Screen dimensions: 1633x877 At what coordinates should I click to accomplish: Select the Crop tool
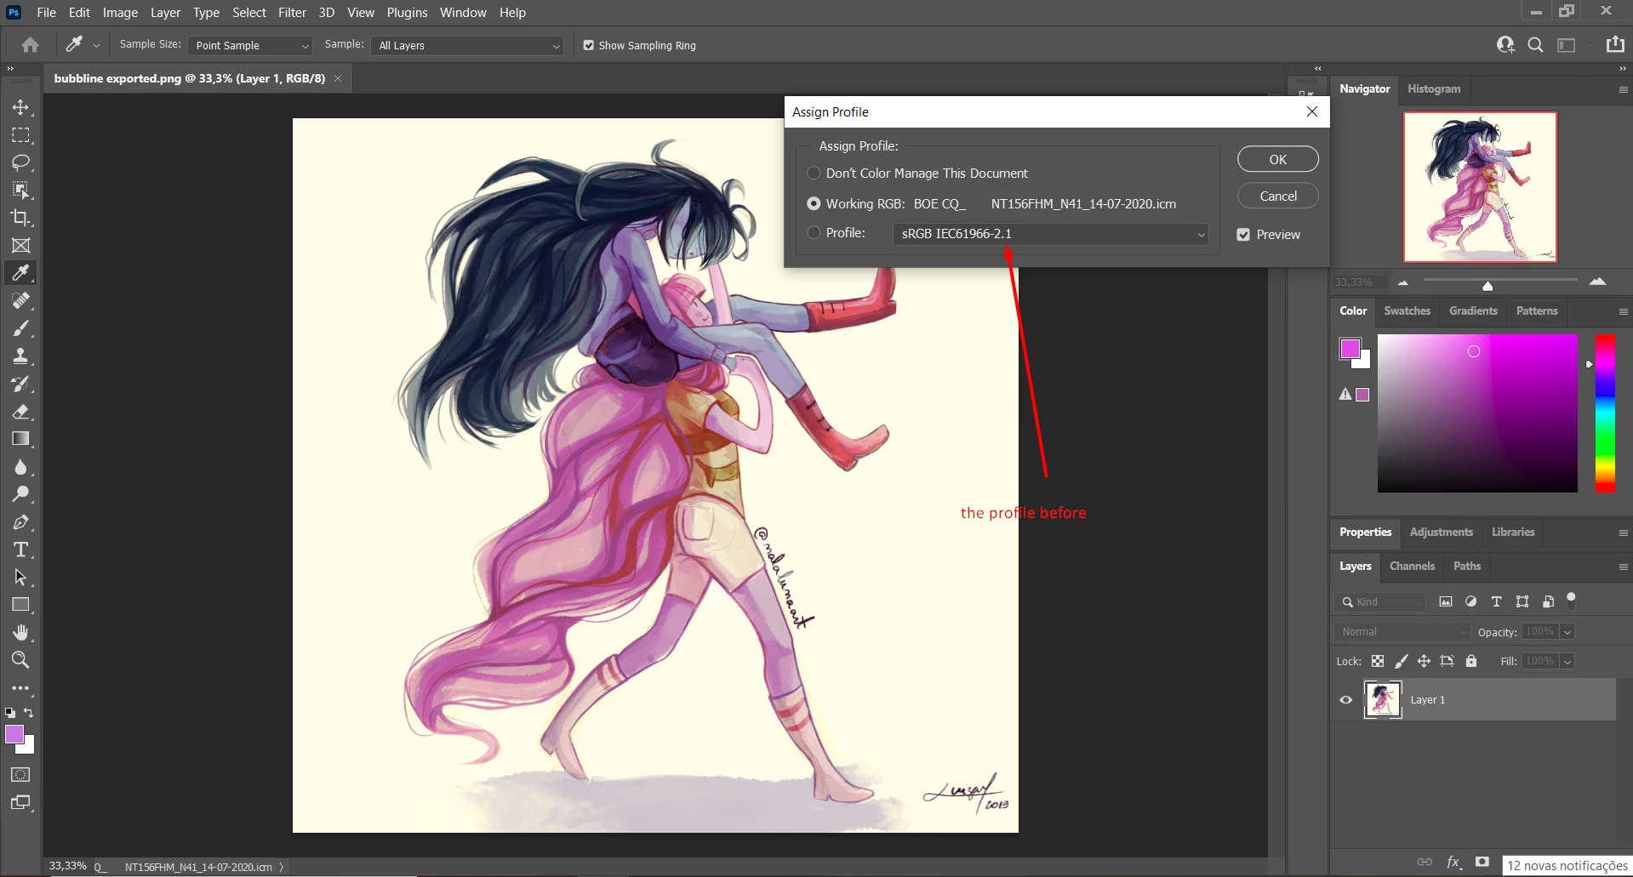pyautogui.click(x=21, y=218)
